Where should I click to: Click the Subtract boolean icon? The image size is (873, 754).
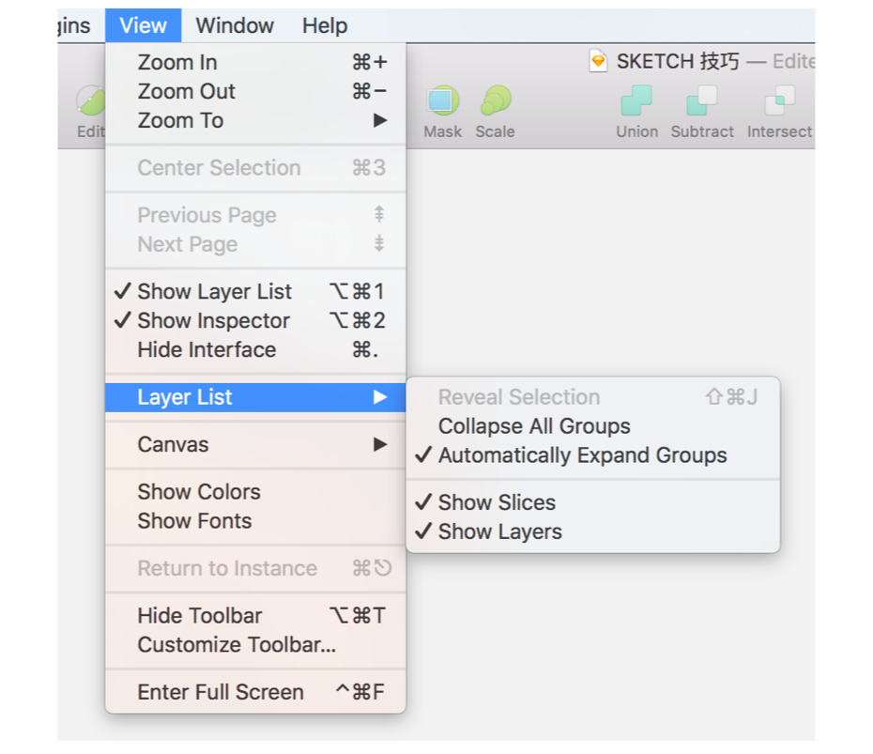click(x=701, y=100)
